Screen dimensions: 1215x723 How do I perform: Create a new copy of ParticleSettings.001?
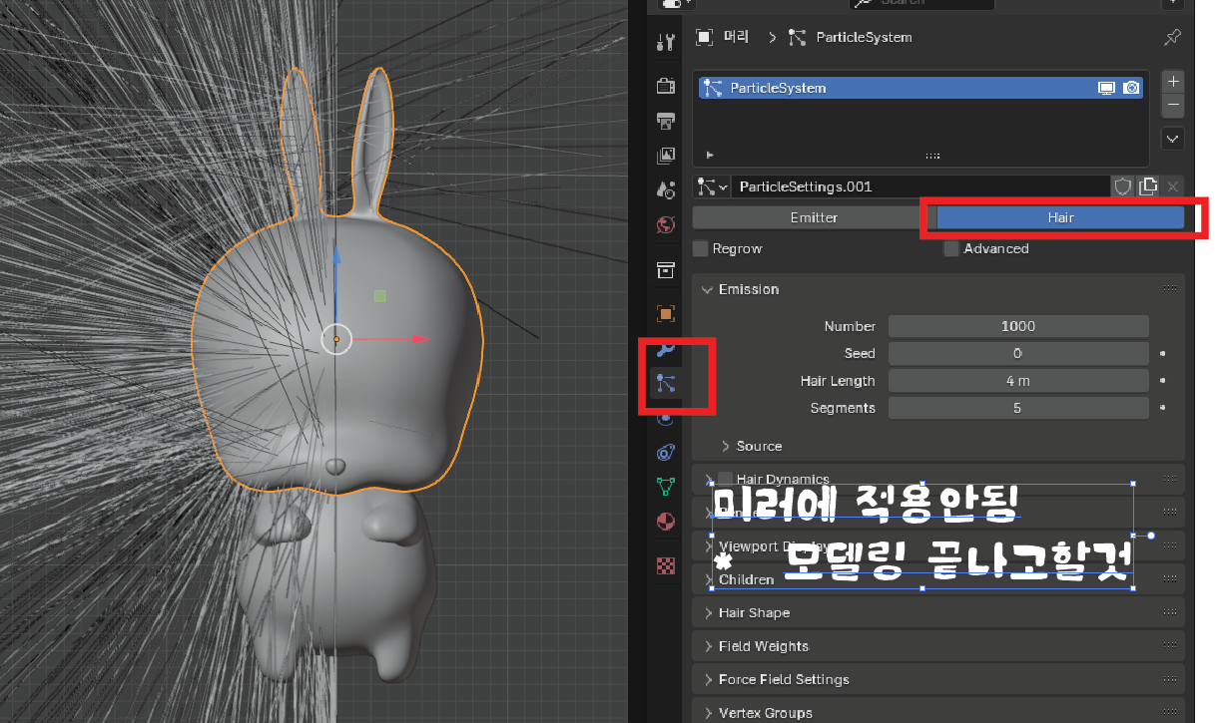pyautogui.click(x=1149, y=186)
